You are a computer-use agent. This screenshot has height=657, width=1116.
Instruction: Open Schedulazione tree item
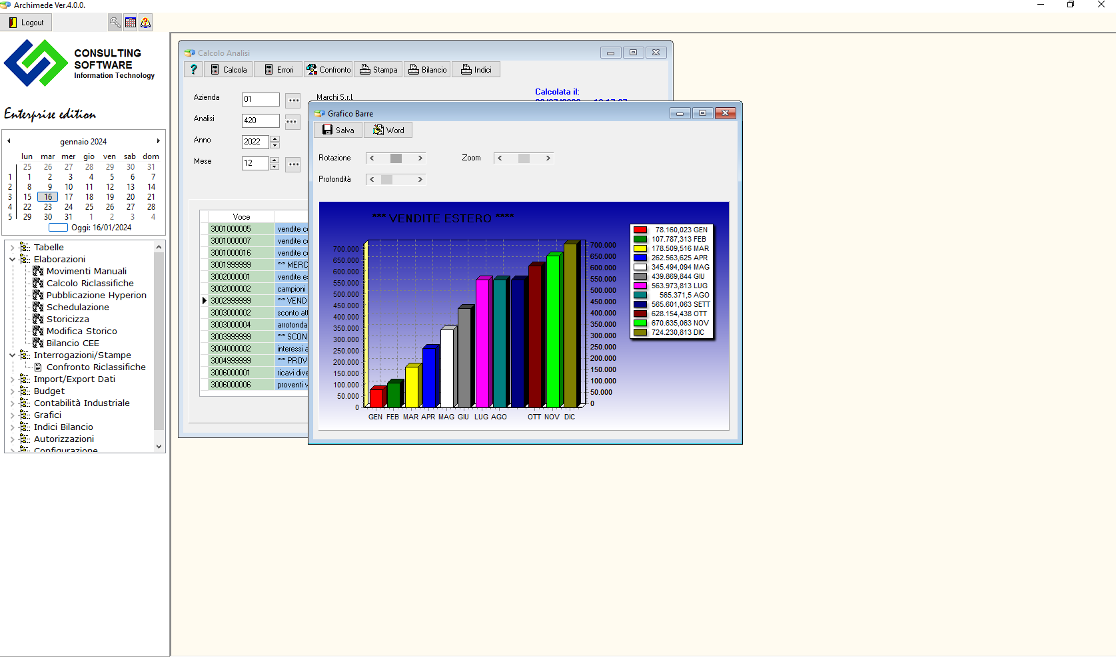coord(78,308)
